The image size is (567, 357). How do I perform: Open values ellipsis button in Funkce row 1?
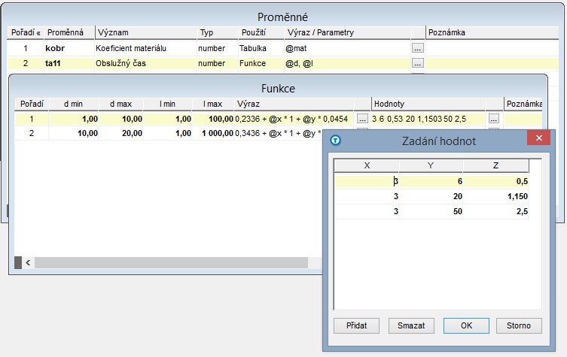click(x=494, y=119)
